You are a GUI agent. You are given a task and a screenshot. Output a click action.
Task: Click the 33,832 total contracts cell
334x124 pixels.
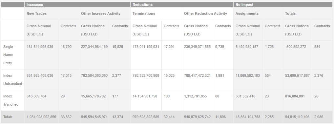66,117
